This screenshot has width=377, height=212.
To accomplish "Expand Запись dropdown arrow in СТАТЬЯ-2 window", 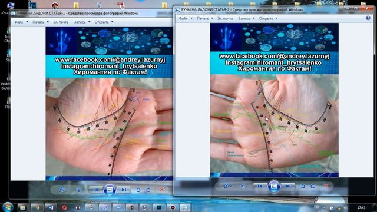I will pyautogui.click(x=254, y=18).
